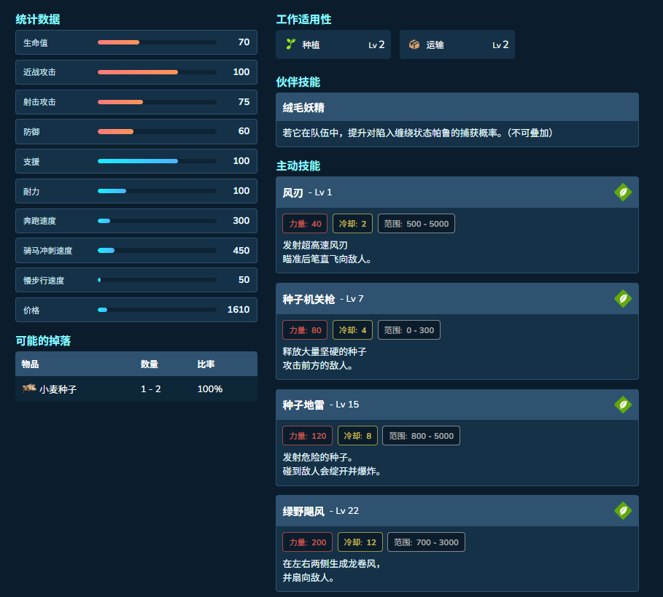Viewport: 663px width, 597px height.
Task: Click the 冷却: 2 badge
Action: pos(352,224)
